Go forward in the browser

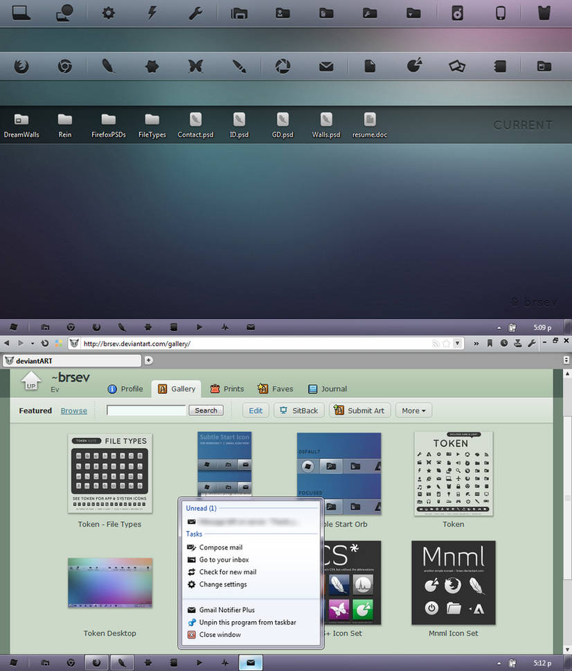pos(20,343)
